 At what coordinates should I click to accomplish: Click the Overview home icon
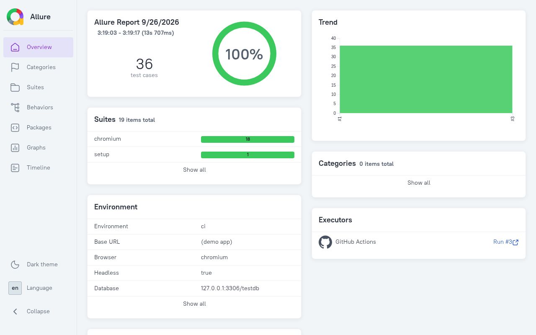click(15, 47)
